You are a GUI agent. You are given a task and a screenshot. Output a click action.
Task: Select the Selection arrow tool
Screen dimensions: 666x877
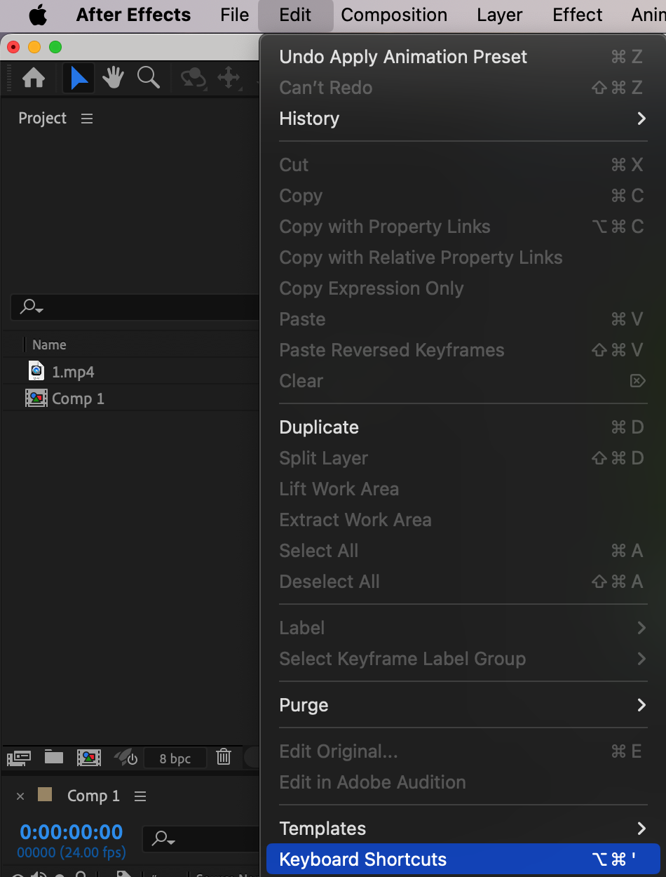tap(79, 78)
